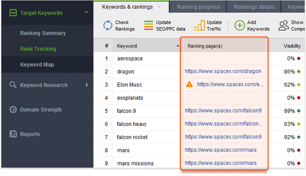Open the spacex.com/dragon ranking page link
306x176 pixels.
(223, 71)
